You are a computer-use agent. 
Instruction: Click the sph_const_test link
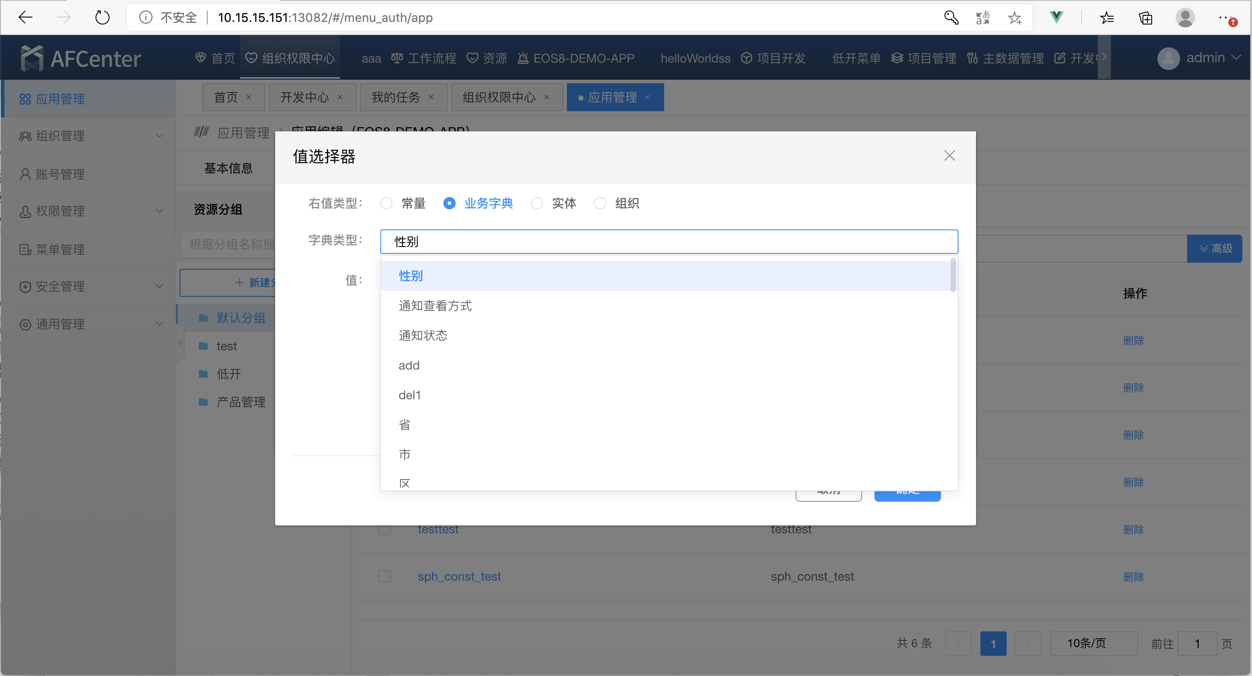pos(459,577)
